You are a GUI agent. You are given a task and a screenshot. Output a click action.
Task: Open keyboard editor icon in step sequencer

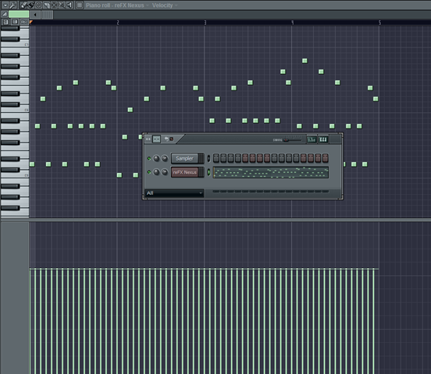tap(323, 139)
